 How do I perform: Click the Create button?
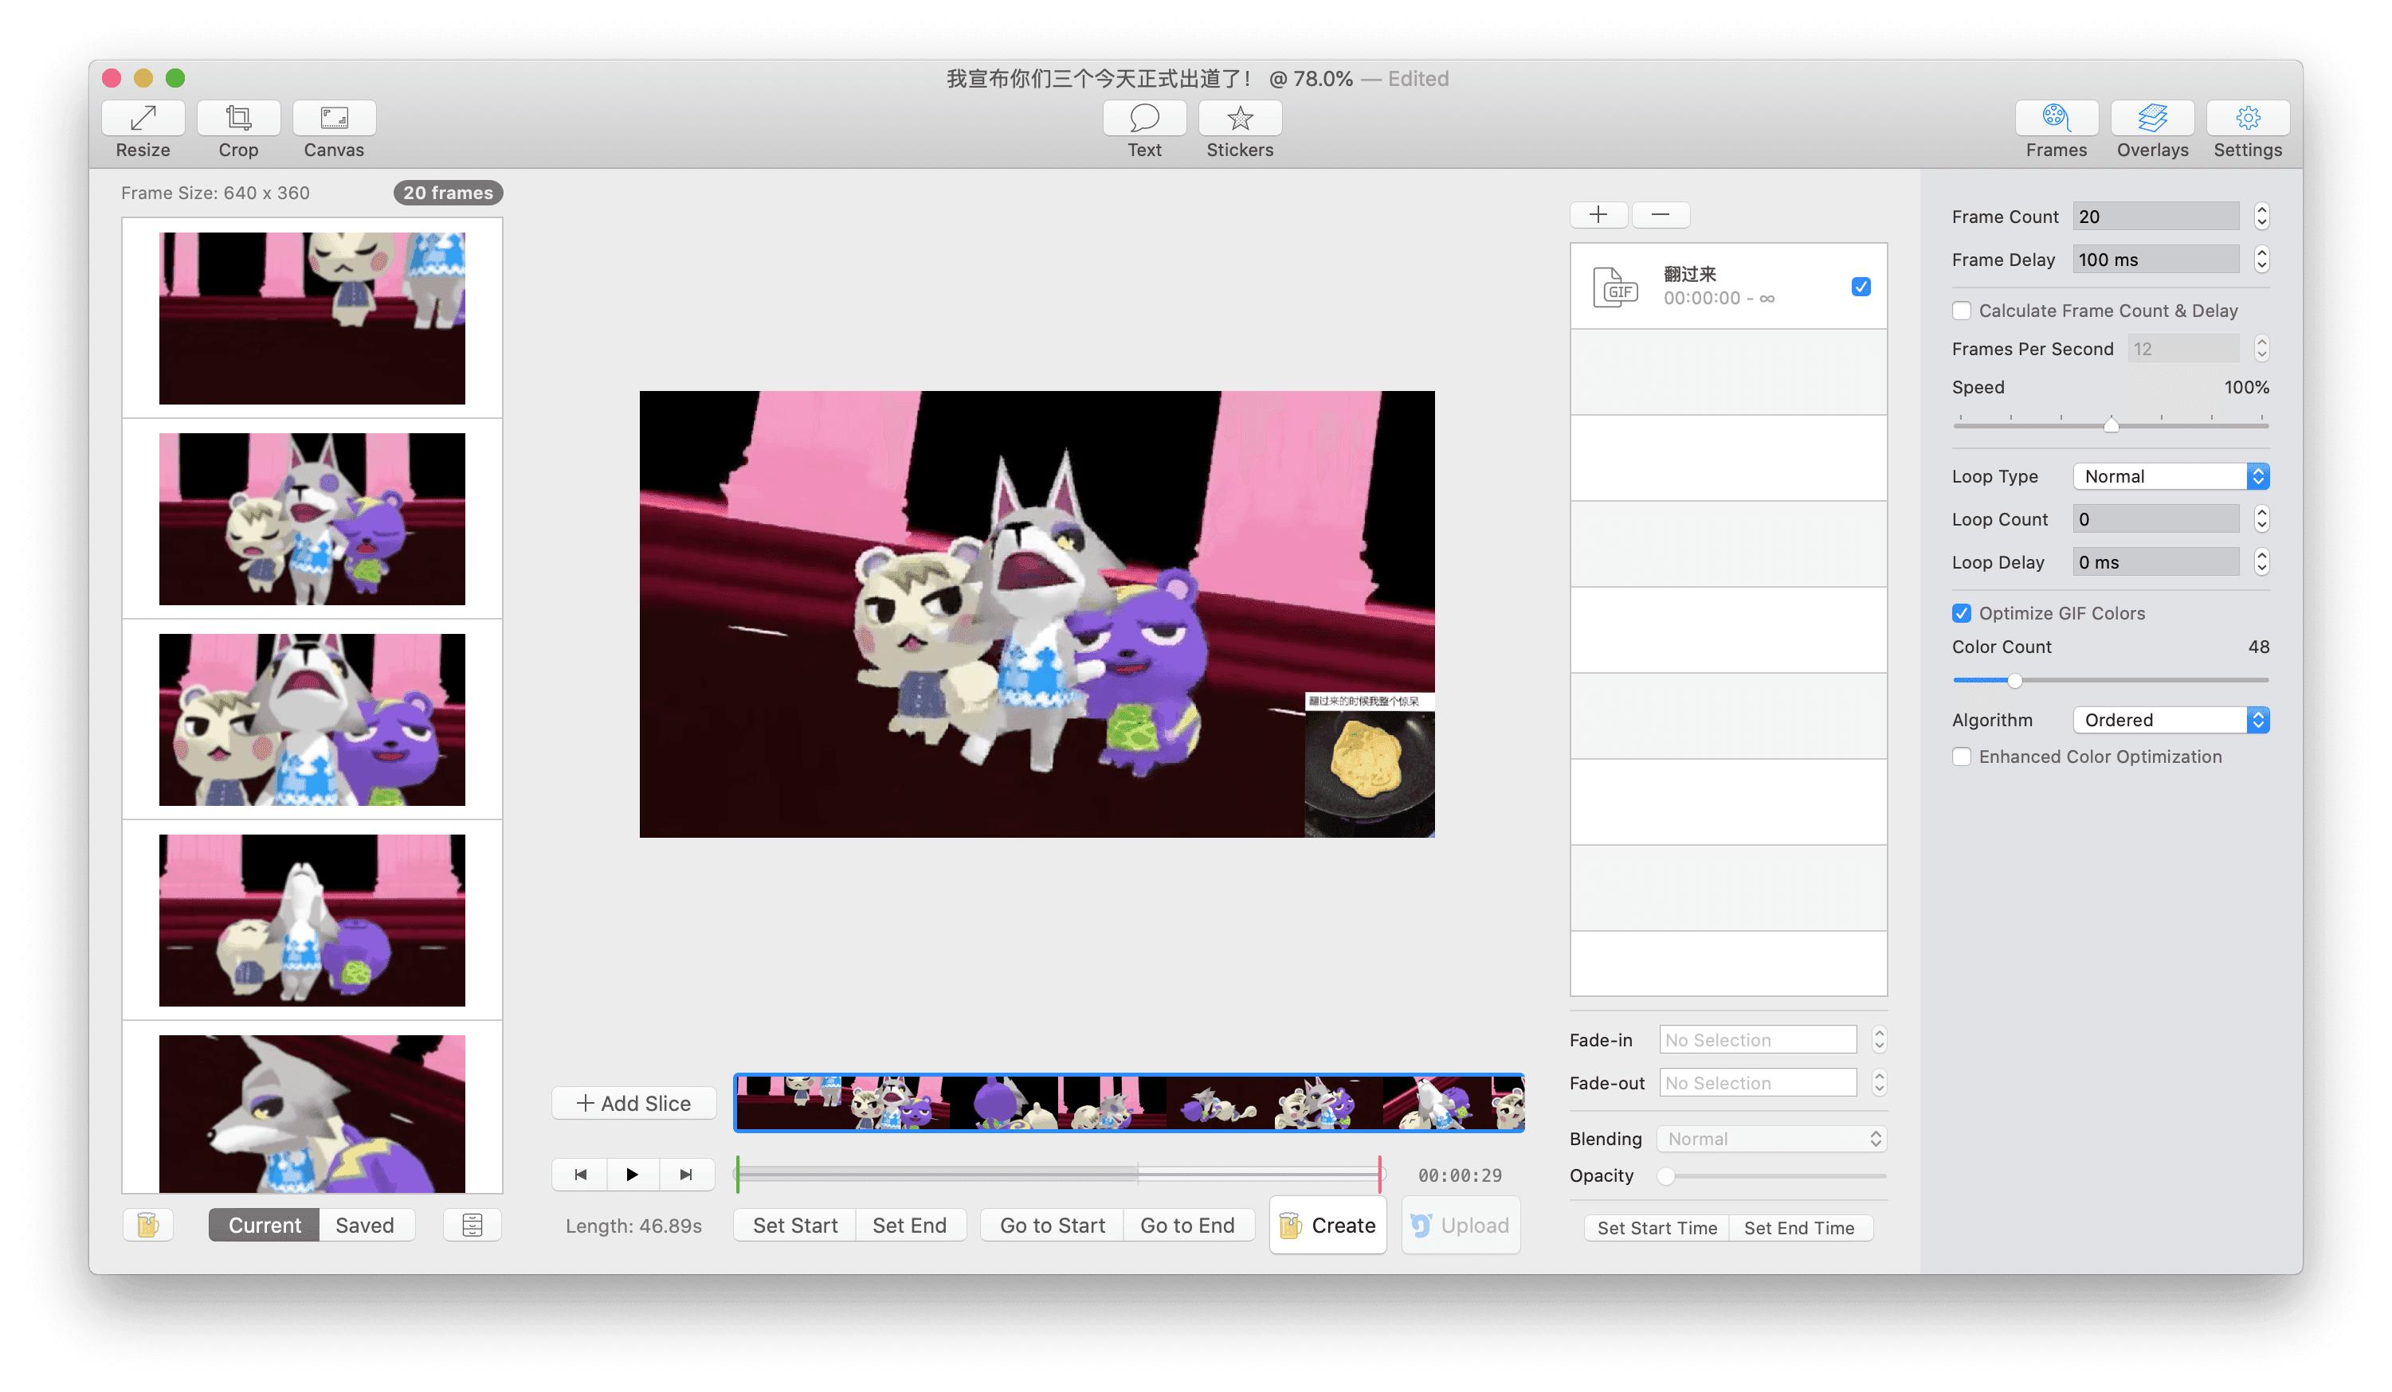tap(1328, 1224)
